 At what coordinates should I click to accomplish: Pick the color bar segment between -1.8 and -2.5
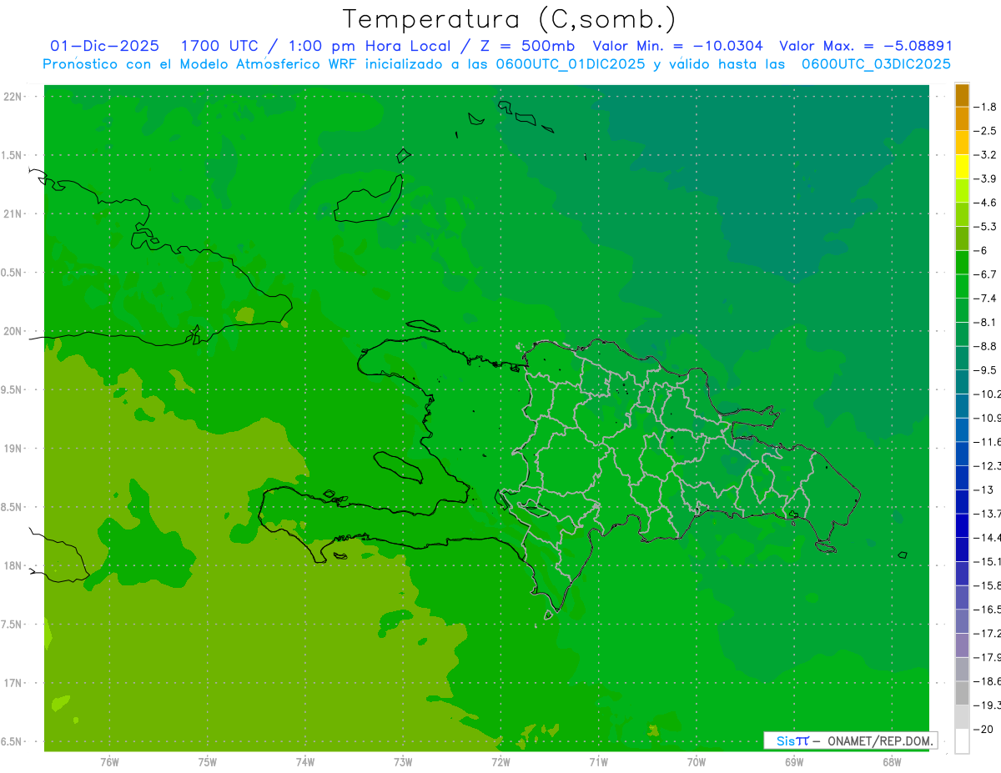tap(962, 118)
